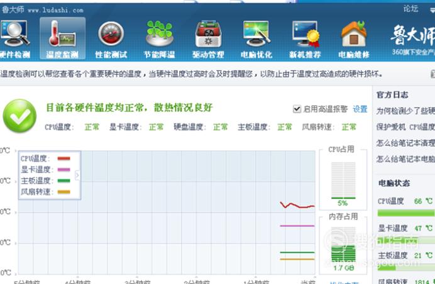Click the red CPU temperature curve

click(297, 205)
